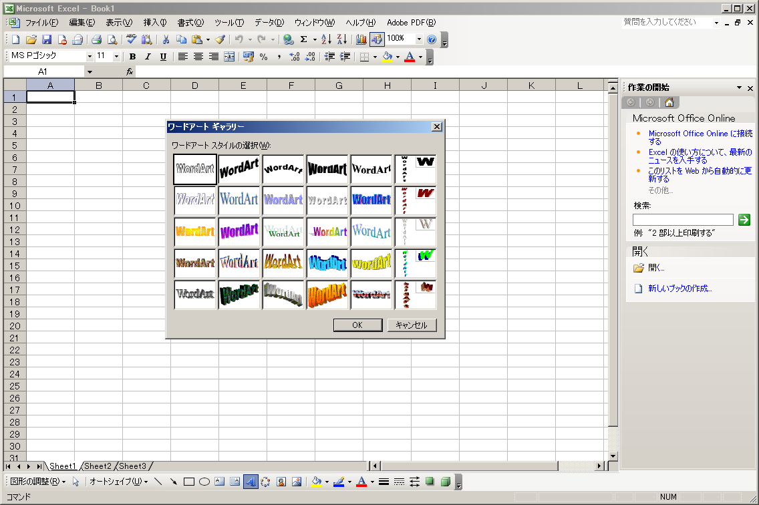The height and width of the screenshot is (505, 759).
Task: Select the orange gradient WordArt style thumbnail
Action: pyautogui.click(x=195, y=231)
